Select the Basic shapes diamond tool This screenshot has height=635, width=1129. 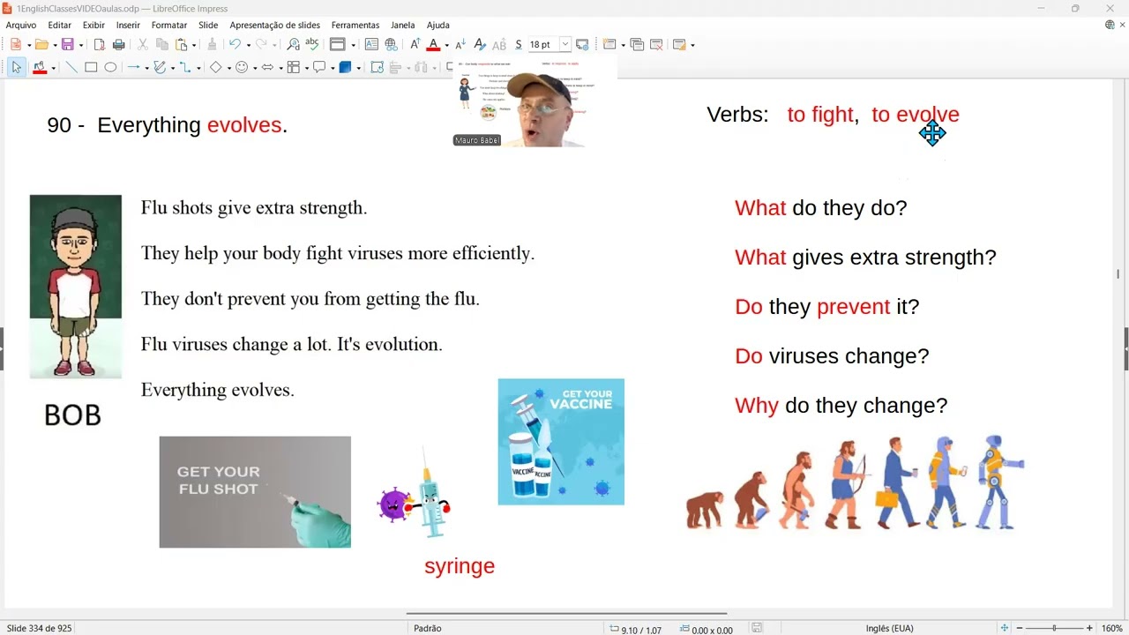(x=215, y=67)
